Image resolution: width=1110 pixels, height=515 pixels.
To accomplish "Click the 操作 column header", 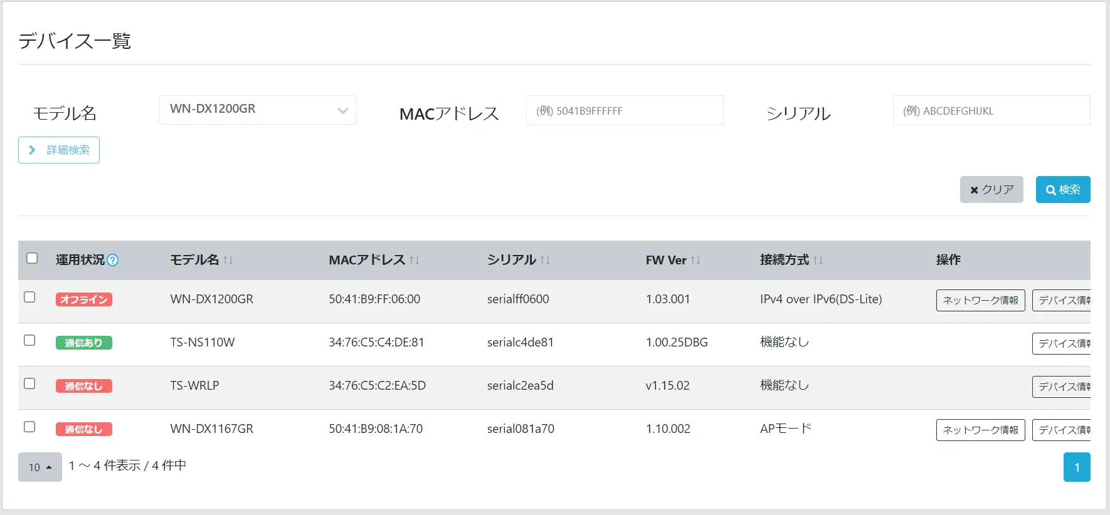I will click(x=948, y=259).
